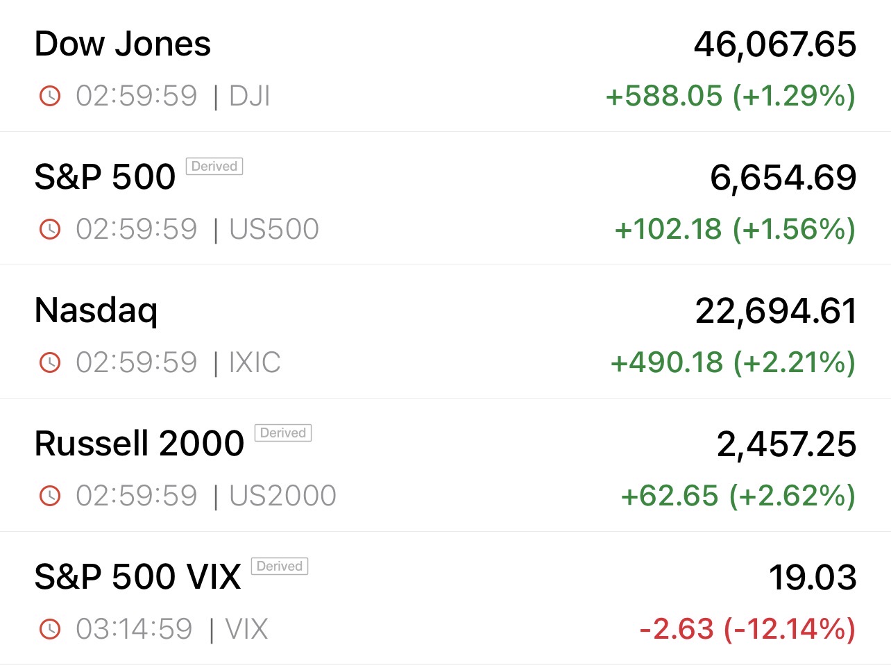The image size is (891, 670).
Task: Click the clock icon in the Dow Jones row
Action: click(50, 96)
